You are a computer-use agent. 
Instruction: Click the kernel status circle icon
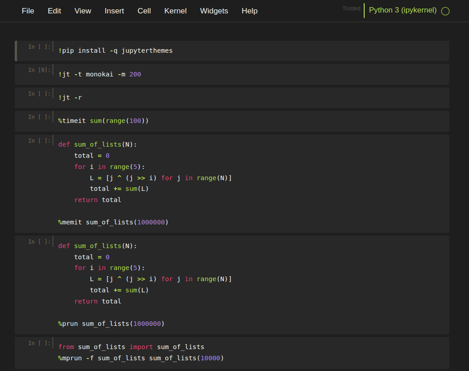tap(445, 11)
